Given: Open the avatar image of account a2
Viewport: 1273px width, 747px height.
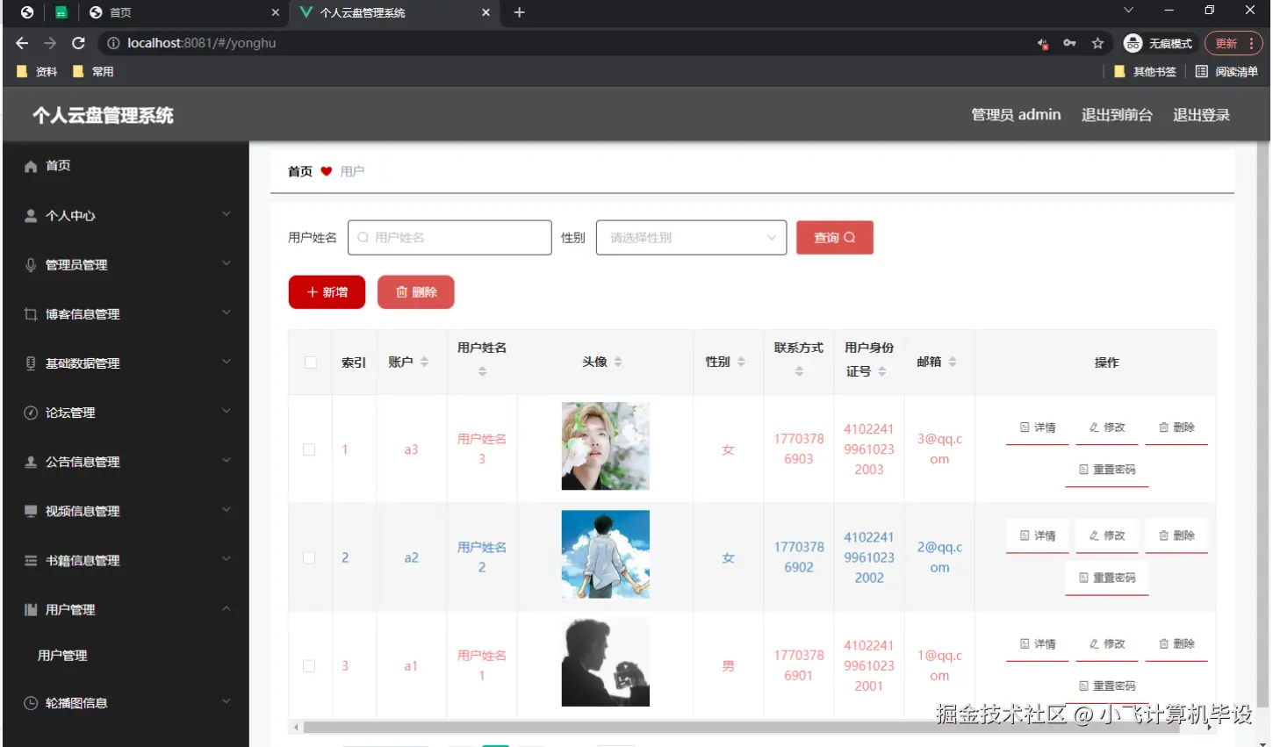Looking at the screenshot, I should (x=606, y=555).
